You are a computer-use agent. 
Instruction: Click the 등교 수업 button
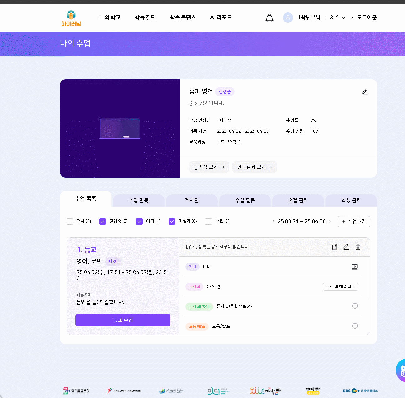pos(123,320)
